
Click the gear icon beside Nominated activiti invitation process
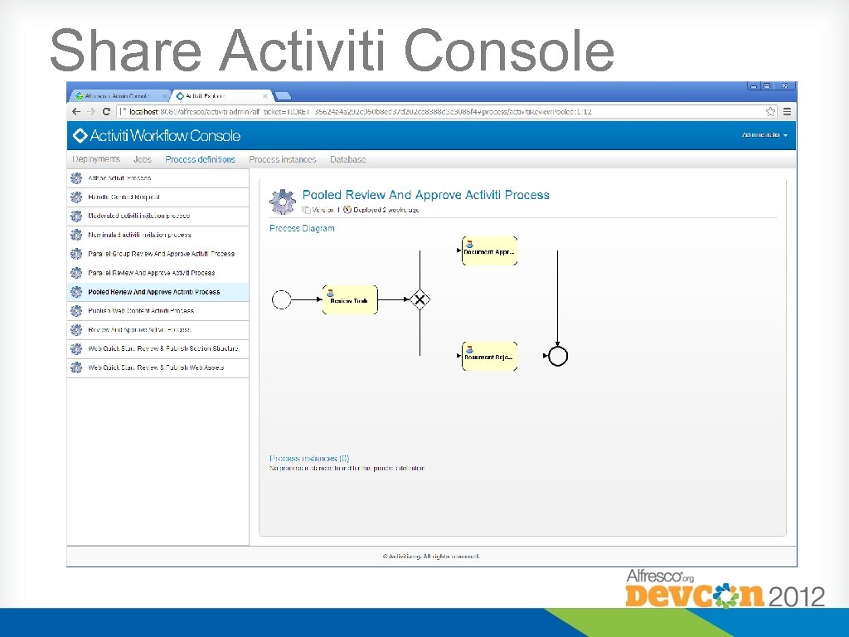click(x=76, y=235)
